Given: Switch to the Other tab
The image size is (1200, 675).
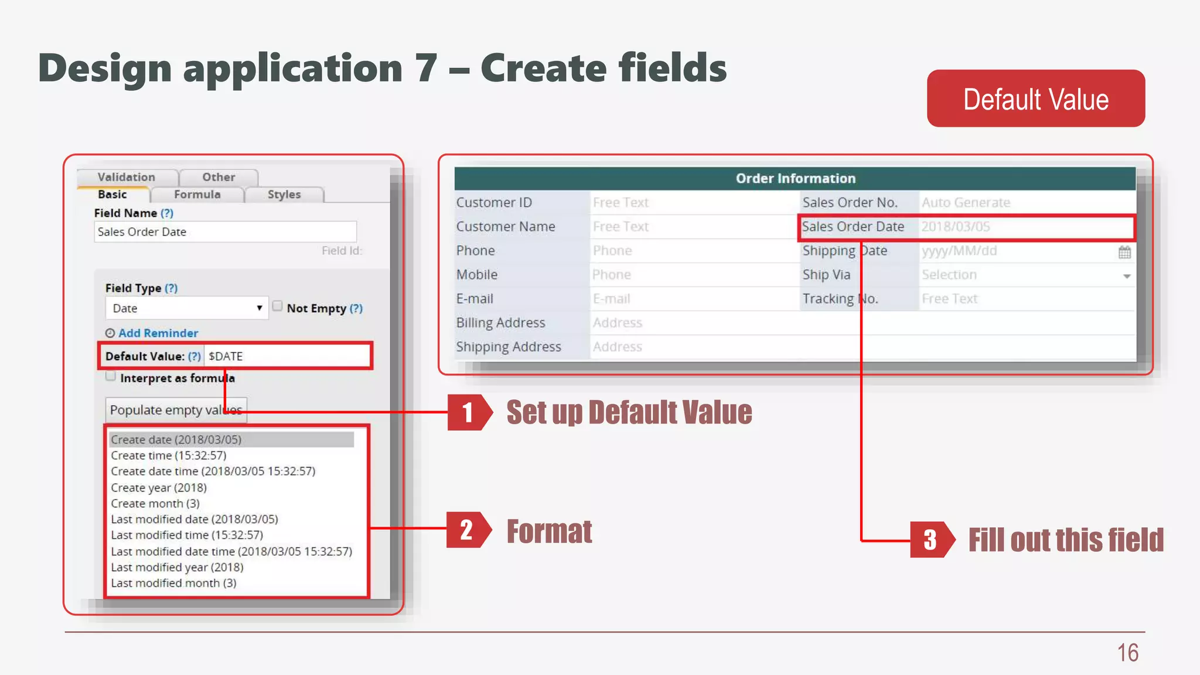Looking at the screenshot, I should [219, 177].
